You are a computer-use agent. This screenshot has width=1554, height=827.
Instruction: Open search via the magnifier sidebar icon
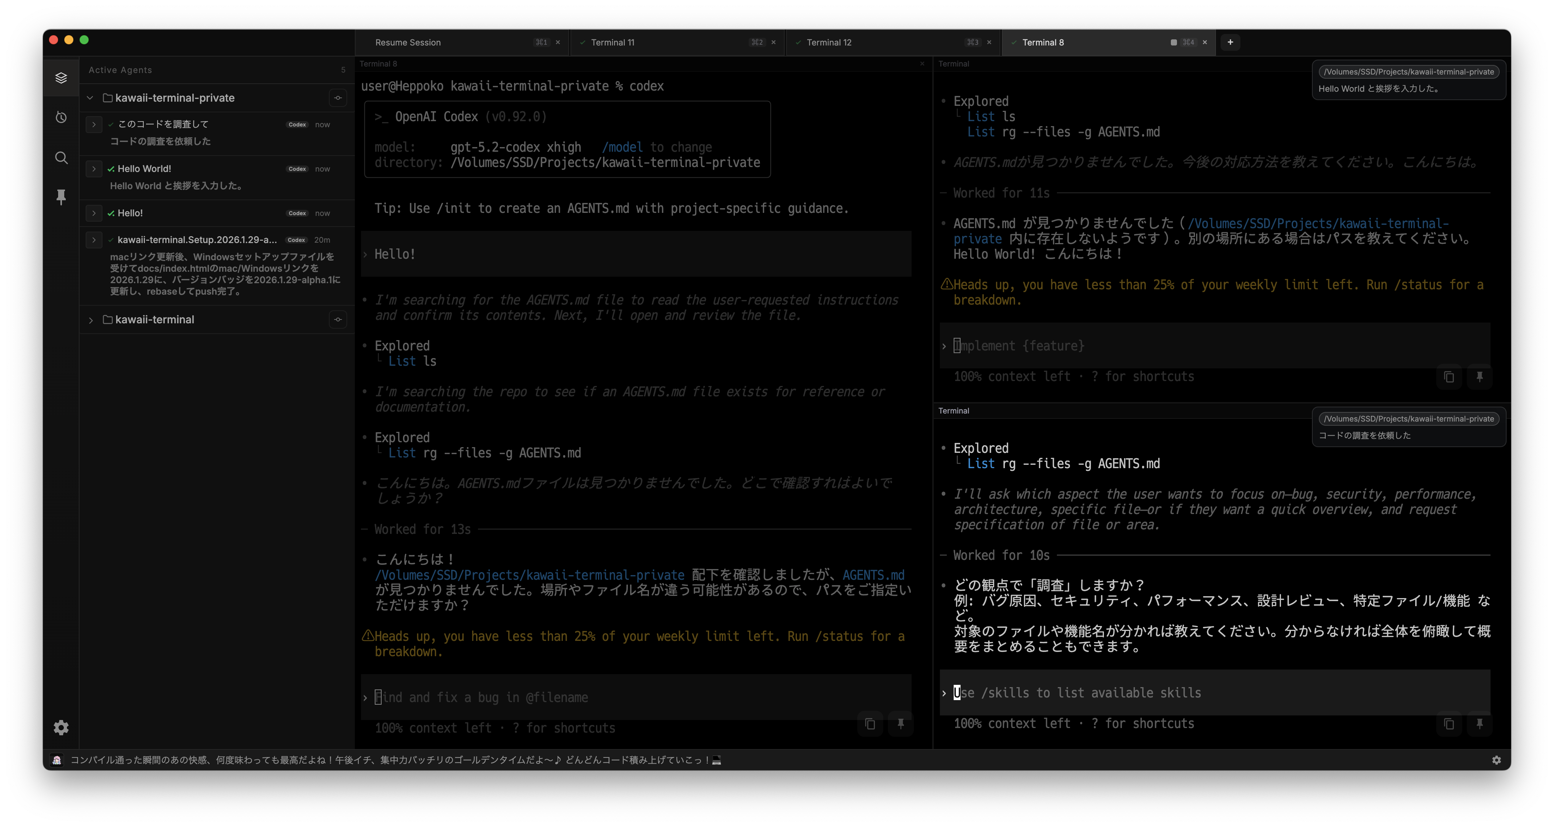(60, 157)
